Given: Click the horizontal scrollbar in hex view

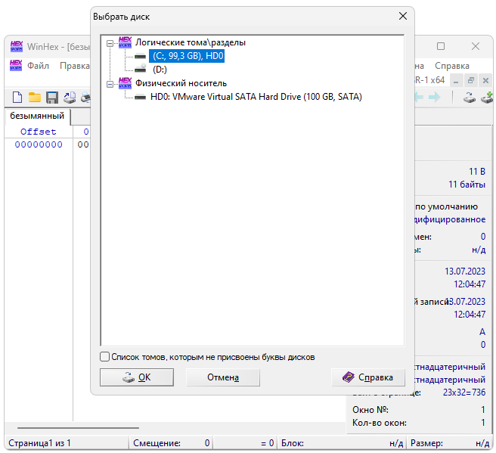Looking at the screenshot, I should [x=78, y=428].
